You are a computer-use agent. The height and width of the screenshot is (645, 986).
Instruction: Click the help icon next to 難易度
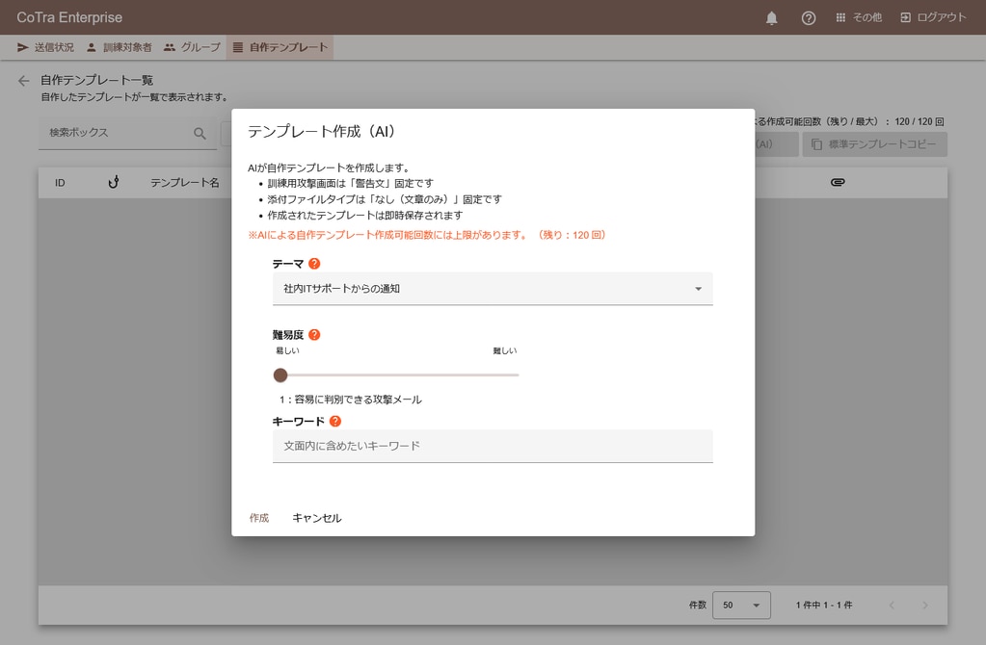[x=314, y=335]
